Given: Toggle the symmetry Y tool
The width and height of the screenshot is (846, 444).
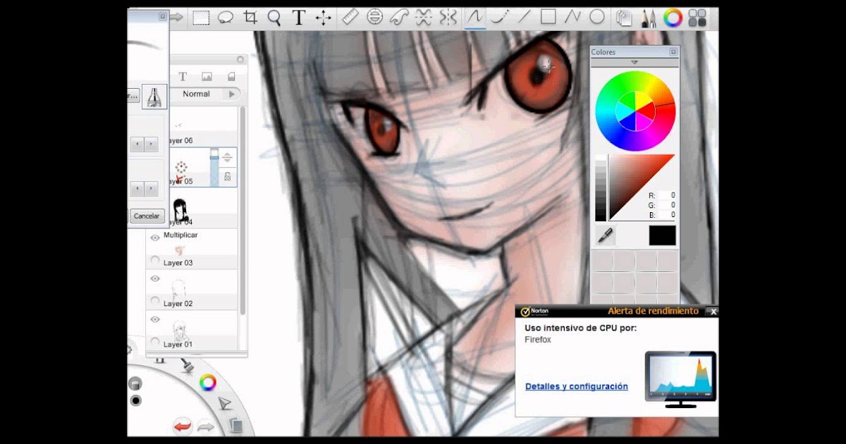Looking at the screenshot, I should (448, 17).
